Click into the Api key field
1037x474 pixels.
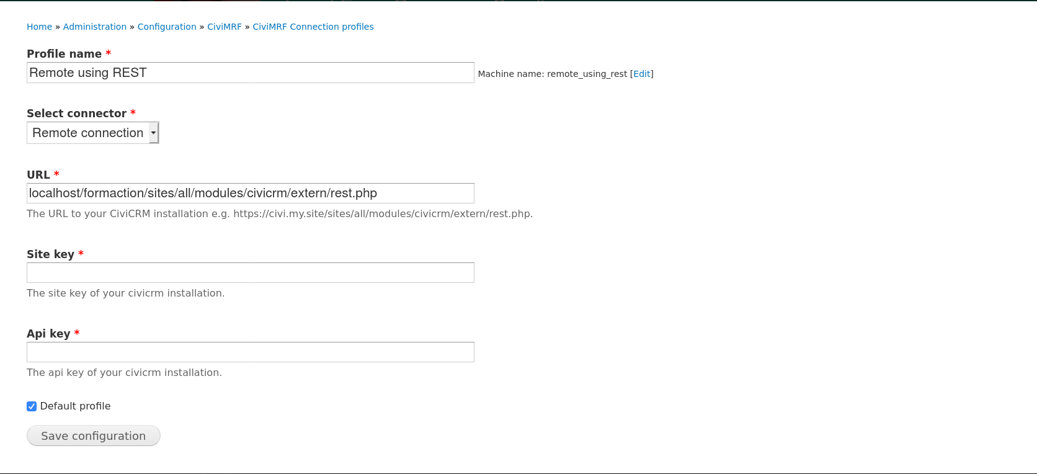250,352
